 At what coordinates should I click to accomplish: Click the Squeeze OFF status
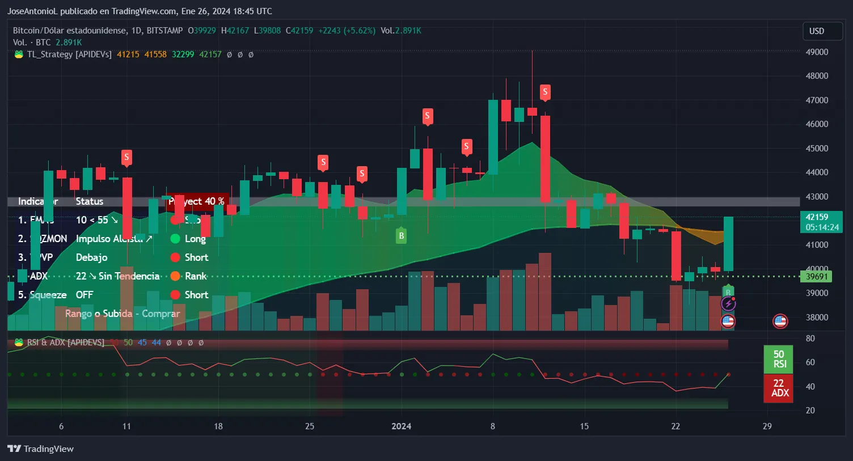tap(85, 295)
